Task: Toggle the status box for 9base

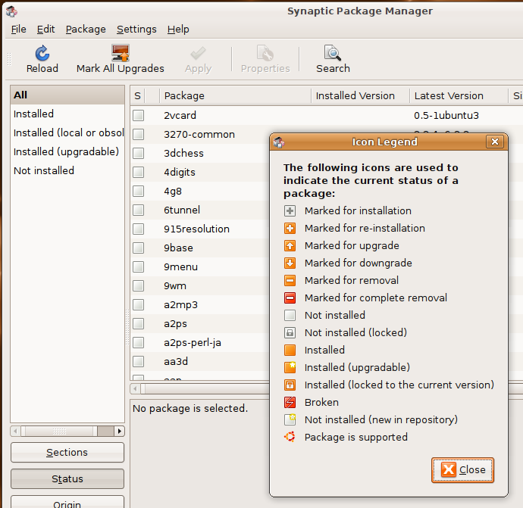Action: click(139, 248)
